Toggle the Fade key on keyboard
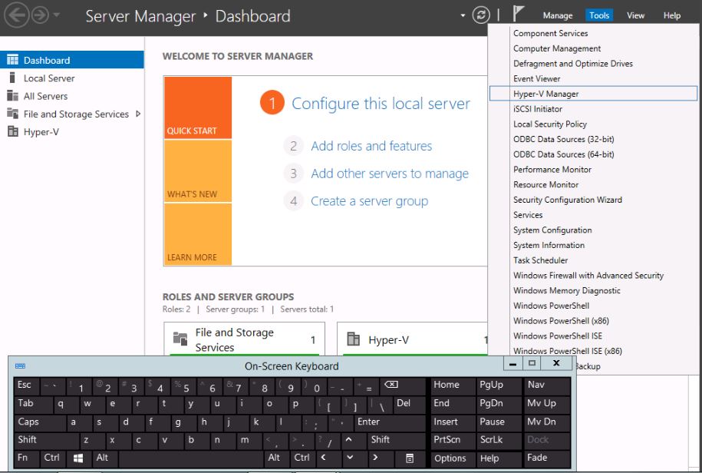The height and width of the screenshot is (473, 702). [547, 458]
